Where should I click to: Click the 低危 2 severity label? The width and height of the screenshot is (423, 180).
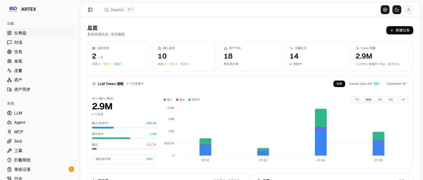pos(185,64)
